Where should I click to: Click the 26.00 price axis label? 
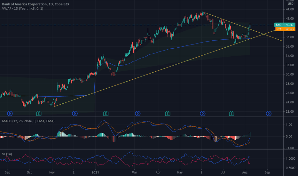tap(290, 93)
